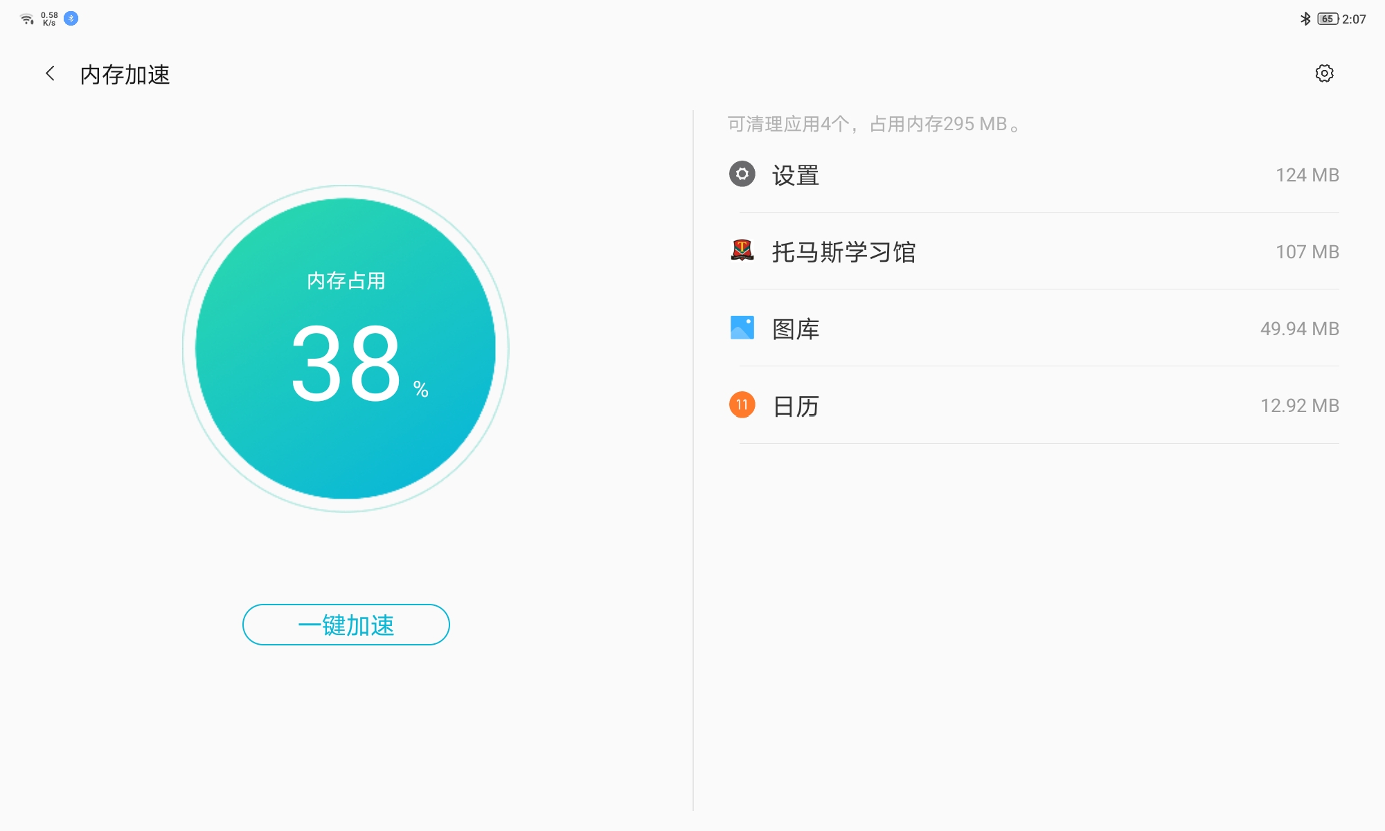Screen dimensions: 1385x831
Task: Select the 托马斯学习馆 app icon
Action: [742, 252]
